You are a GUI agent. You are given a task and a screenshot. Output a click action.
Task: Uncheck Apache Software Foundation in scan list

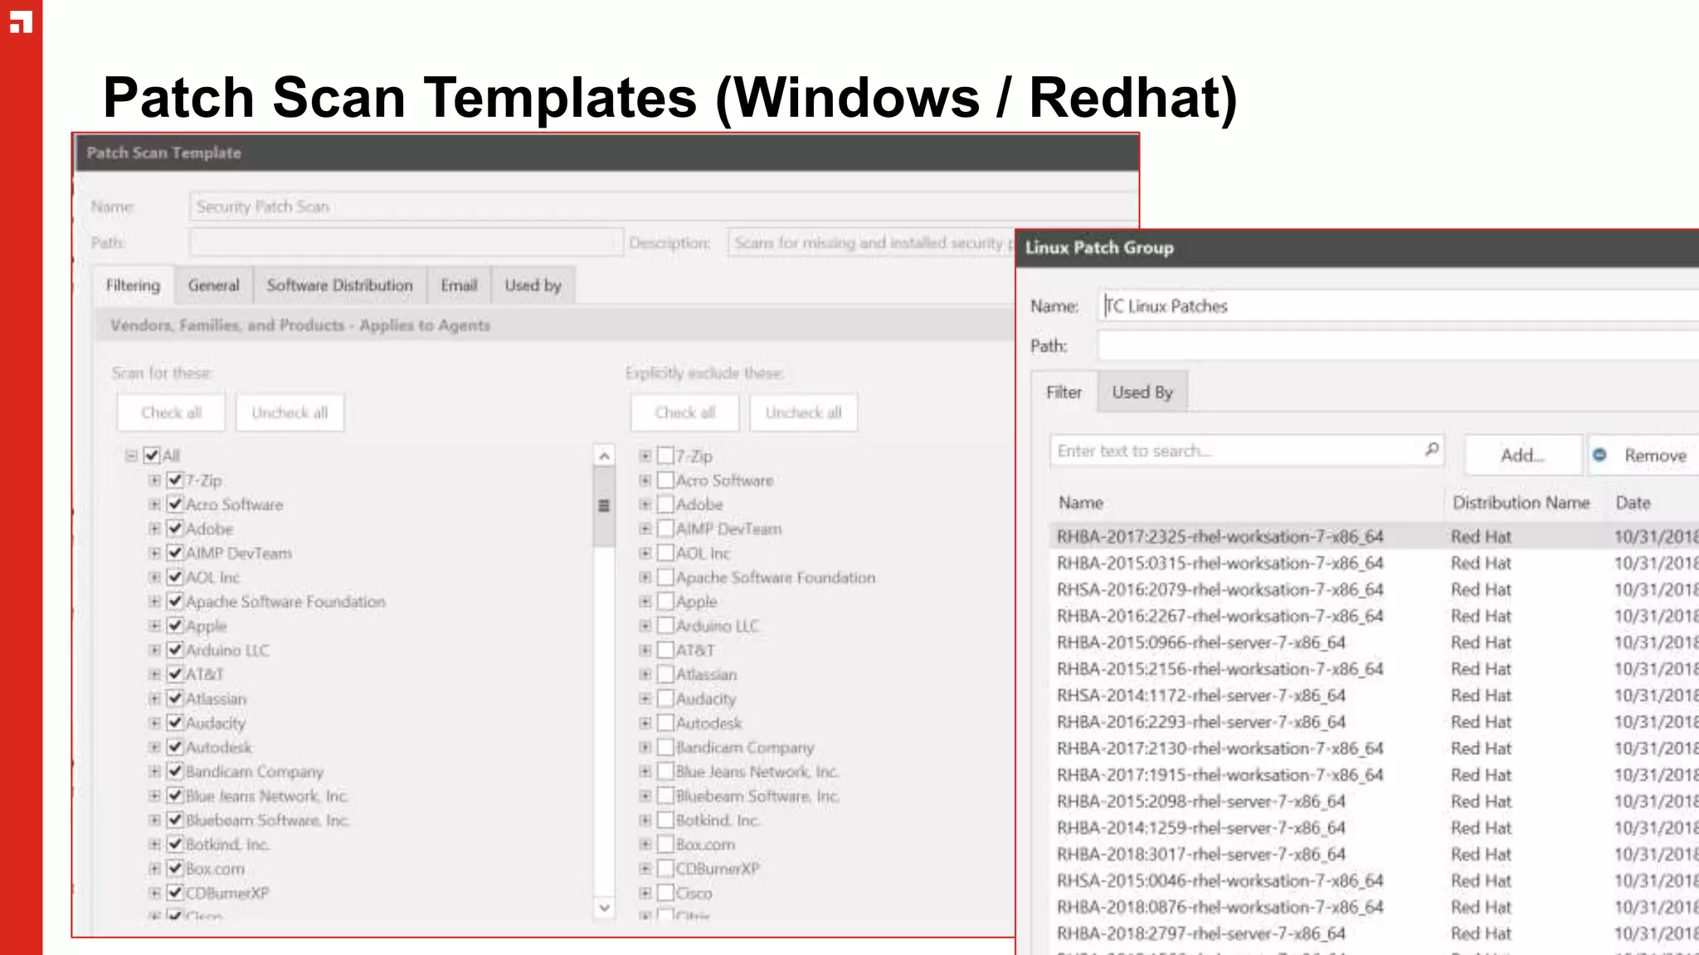[175, 601]
